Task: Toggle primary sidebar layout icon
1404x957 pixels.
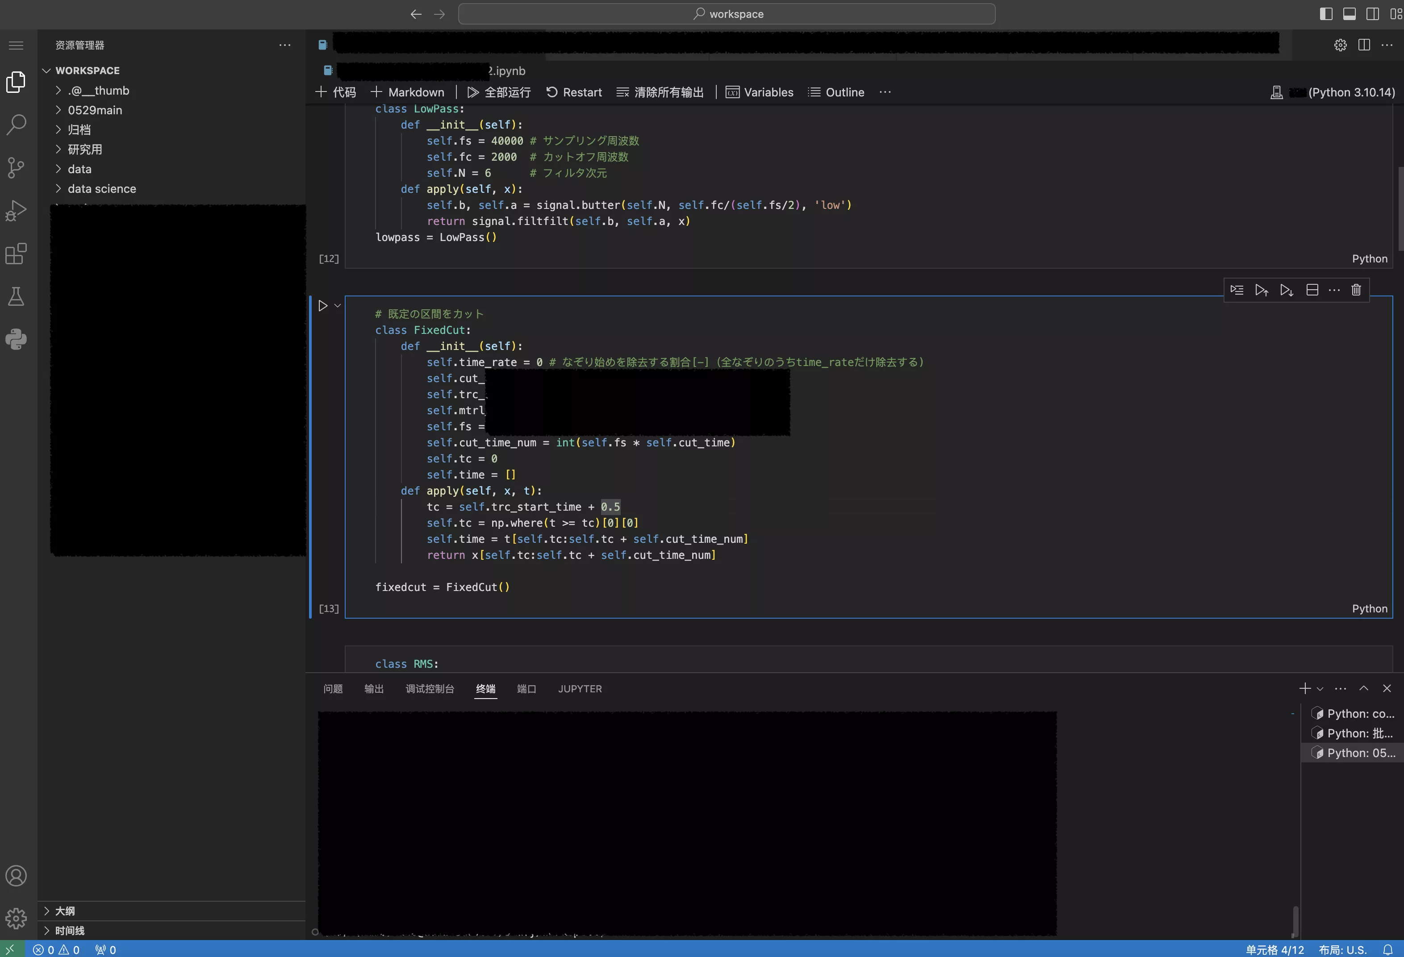Action: click(x=1326, y=14)
